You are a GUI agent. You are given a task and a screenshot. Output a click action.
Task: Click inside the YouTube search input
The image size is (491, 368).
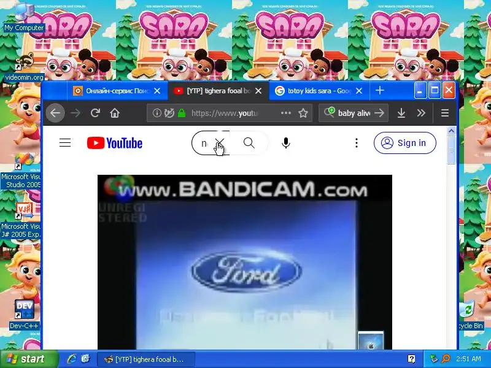point(205,143)
